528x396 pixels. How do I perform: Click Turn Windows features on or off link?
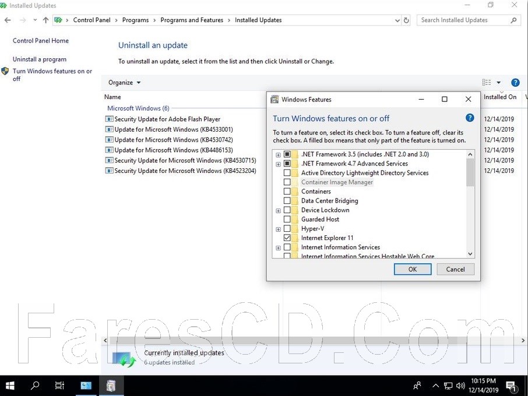tap(52, 75)
